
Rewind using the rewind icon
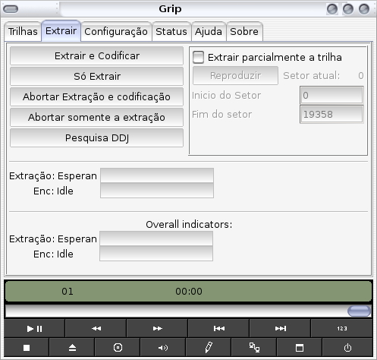click(x=96, y=328)
